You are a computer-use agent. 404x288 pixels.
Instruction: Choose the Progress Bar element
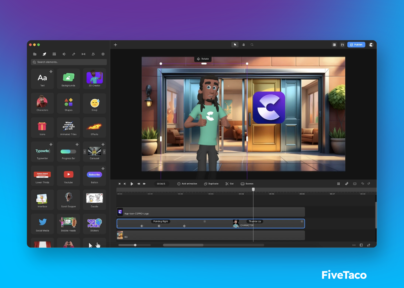(69, 152)
